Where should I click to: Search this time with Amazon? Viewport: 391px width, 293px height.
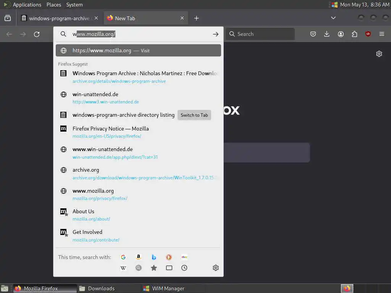click(x=138, y=257)
